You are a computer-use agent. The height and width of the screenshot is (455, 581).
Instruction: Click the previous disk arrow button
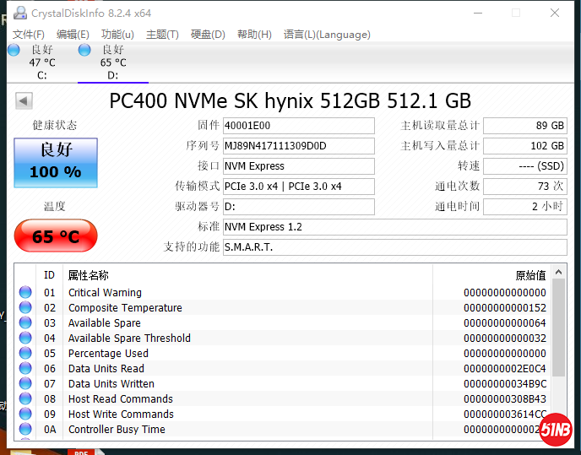click(24, 101)
